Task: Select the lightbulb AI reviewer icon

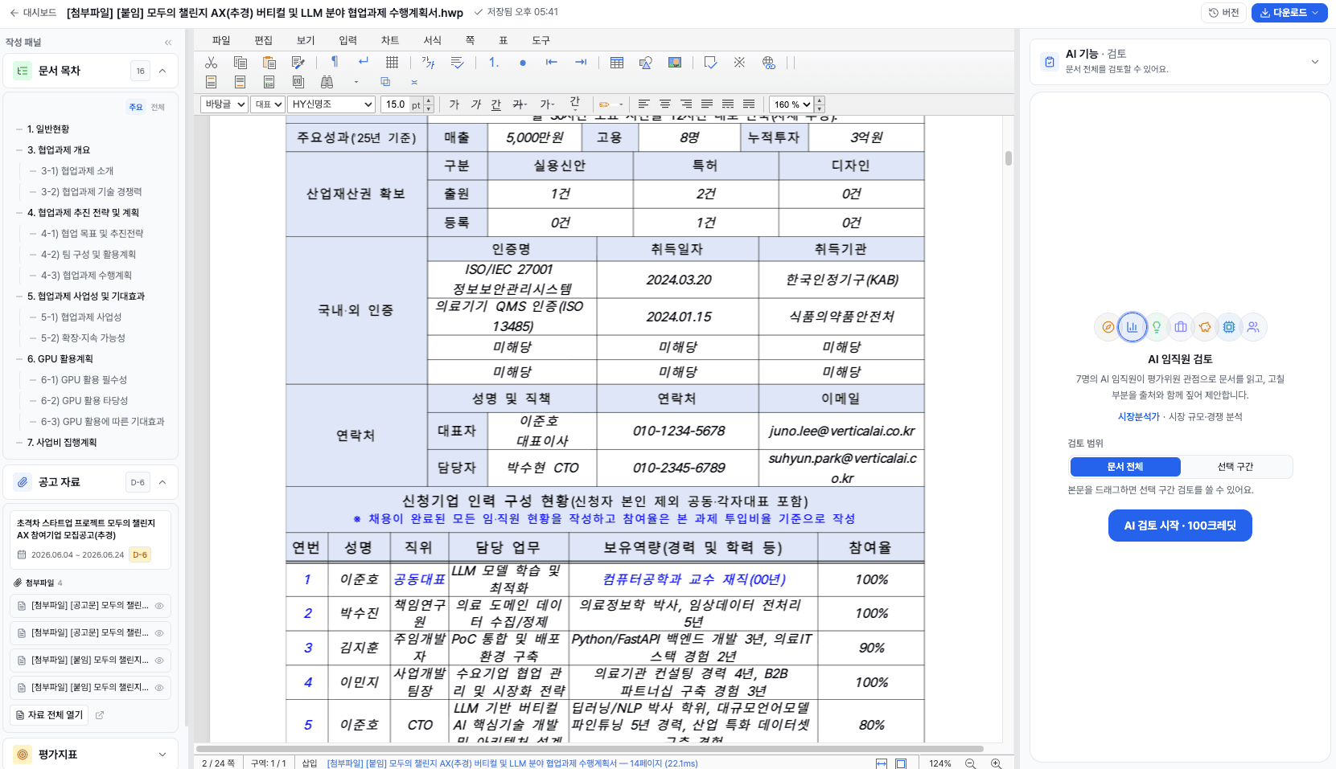Action: 1157,327
